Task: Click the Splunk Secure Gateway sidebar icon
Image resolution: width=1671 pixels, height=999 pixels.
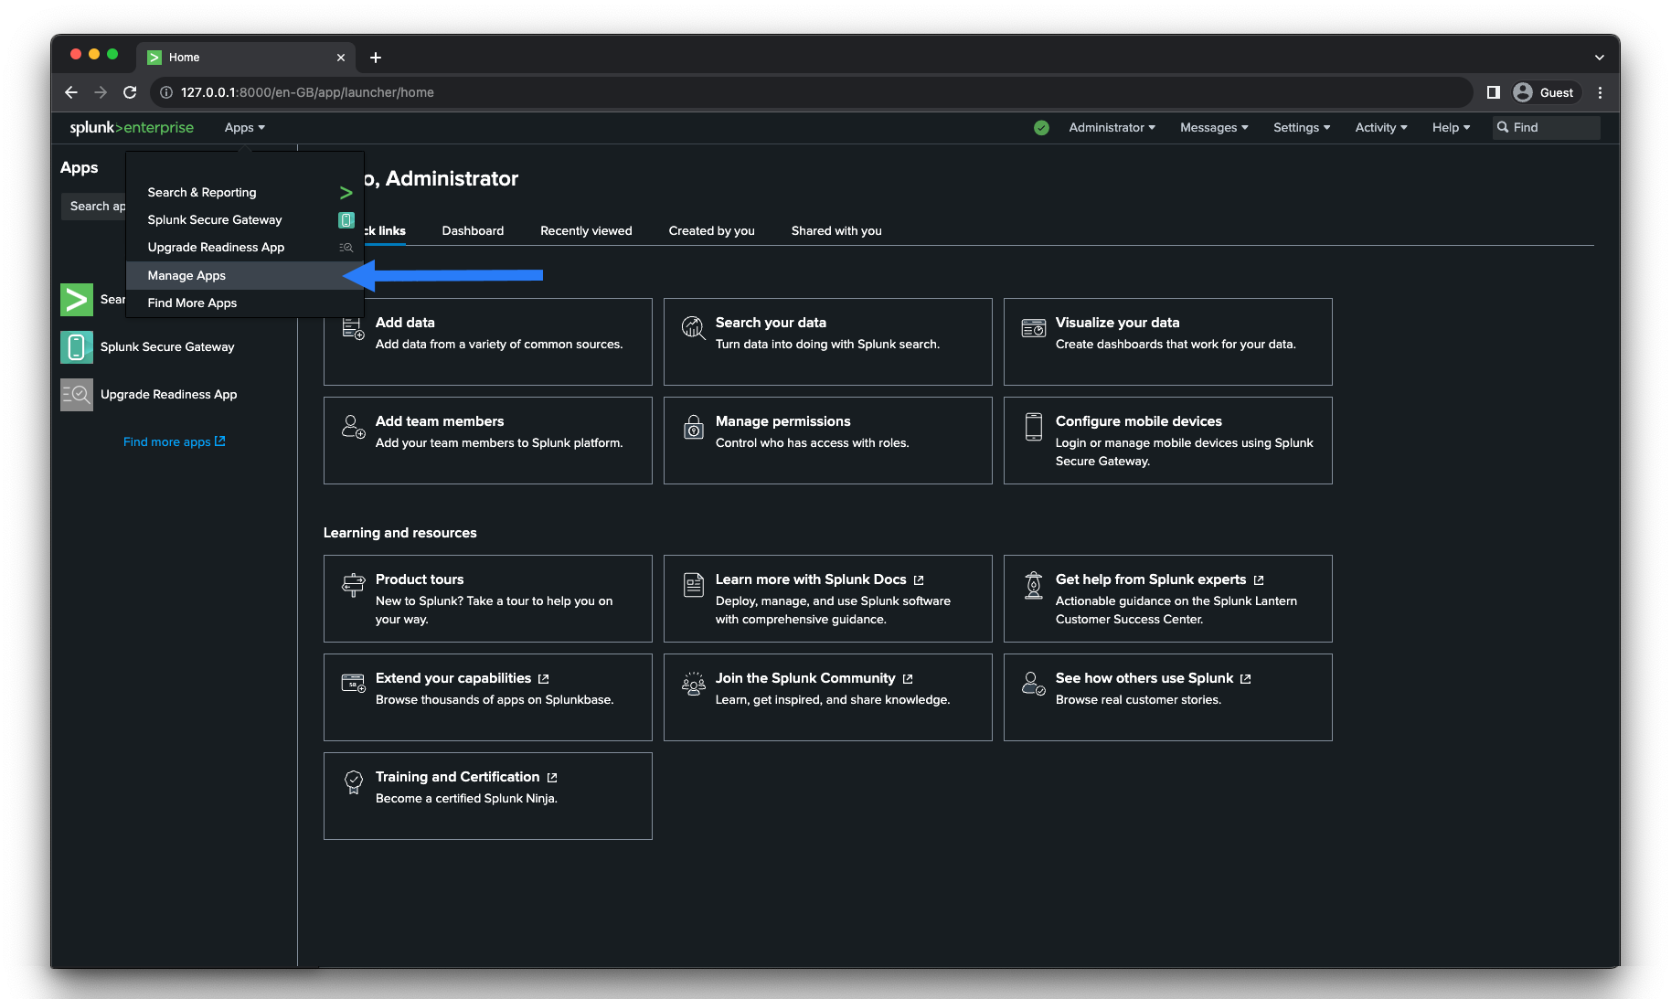Action: tap(77, 347)
